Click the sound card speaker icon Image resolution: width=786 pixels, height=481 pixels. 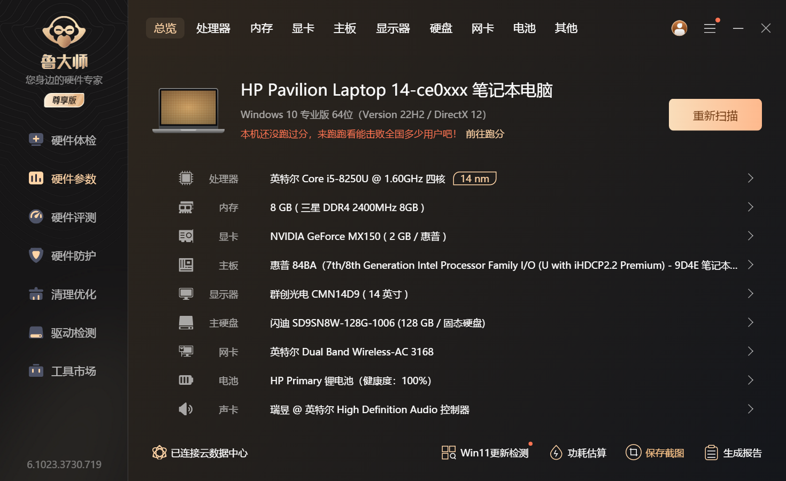186,409
